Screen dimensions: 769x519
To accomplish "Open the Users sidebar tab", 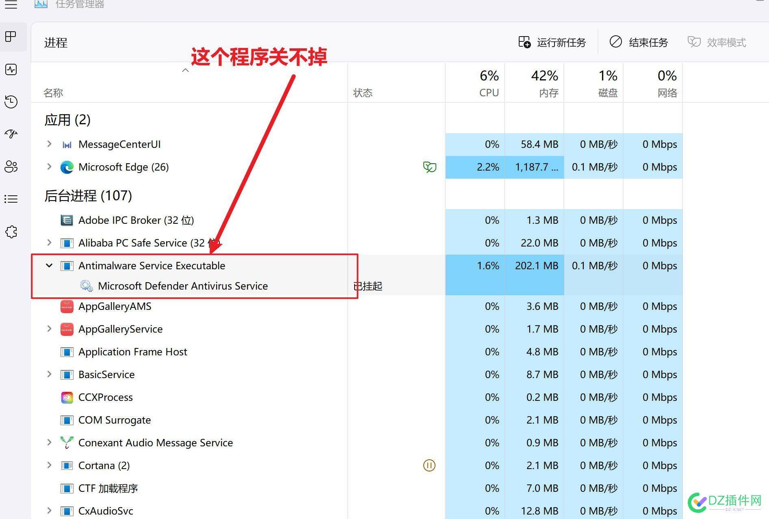I will 11,167.
